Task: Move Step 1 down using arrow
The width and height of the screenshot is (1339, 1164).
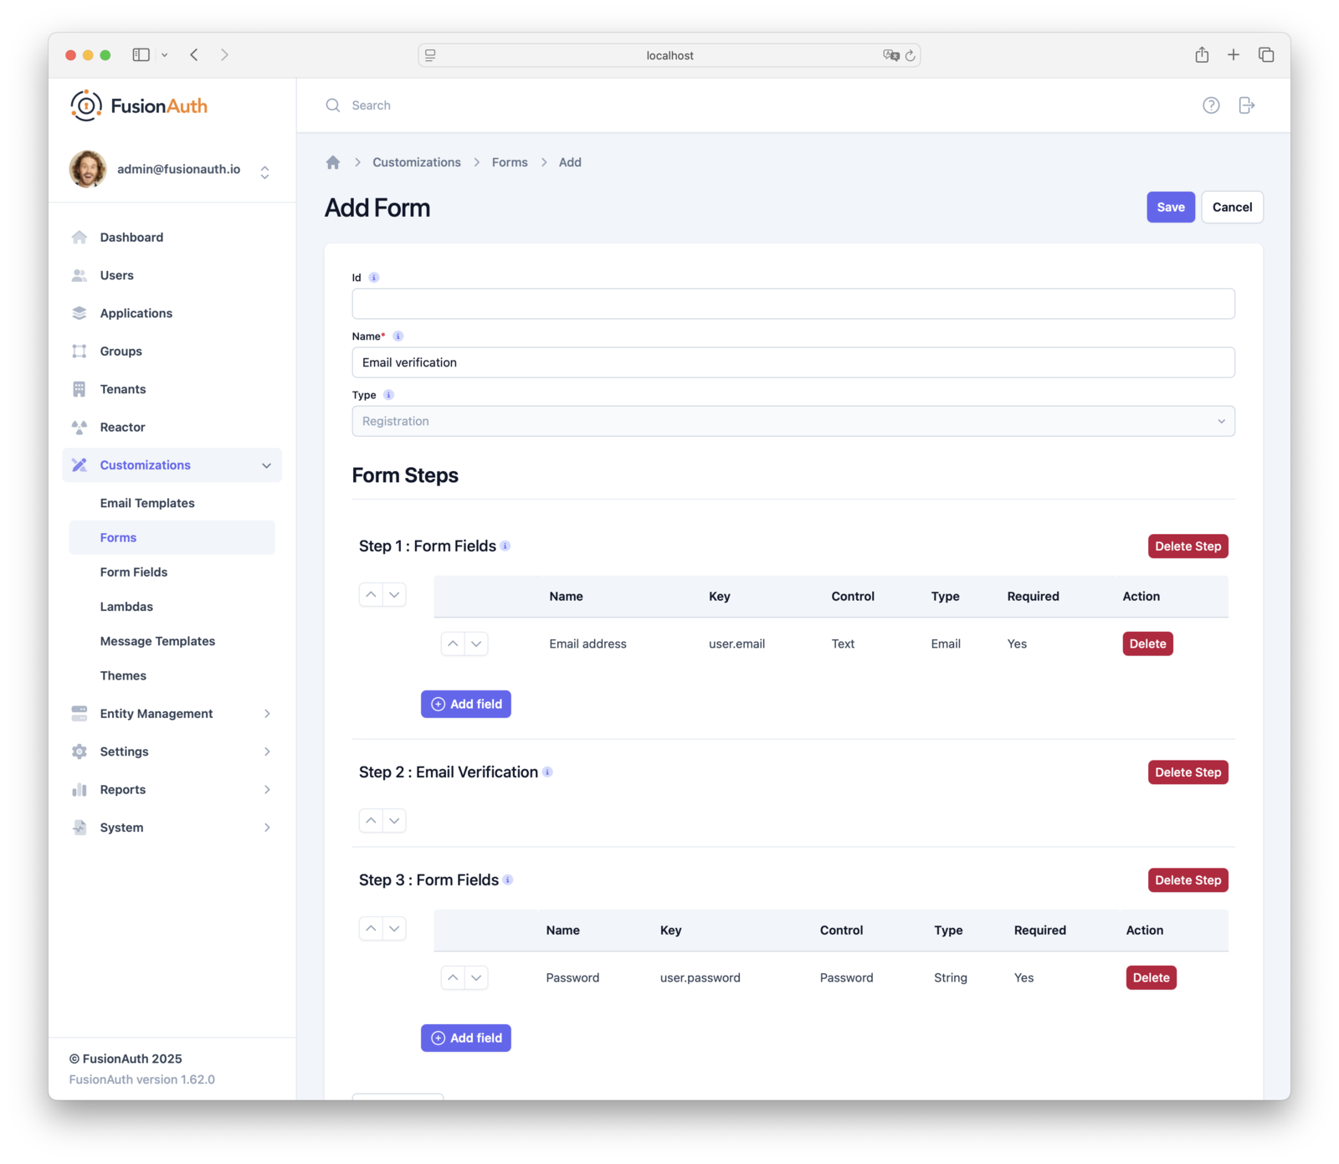Action: [394, 595]
